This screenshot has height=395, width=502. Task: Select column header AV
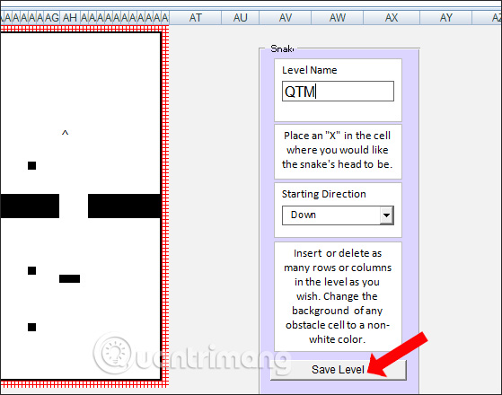click(286, 18)
